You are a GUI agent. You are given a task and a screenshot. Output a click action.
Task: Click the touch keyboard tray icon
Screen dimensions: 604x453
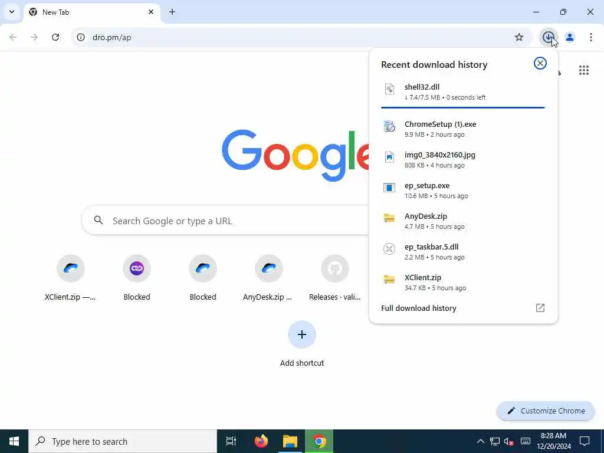[526, 441]
